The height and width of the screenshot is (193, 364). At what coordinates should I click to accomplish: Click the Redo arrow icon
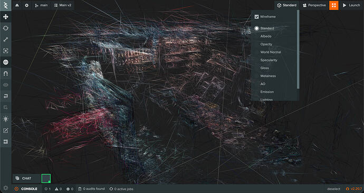[x=6, y=107]
